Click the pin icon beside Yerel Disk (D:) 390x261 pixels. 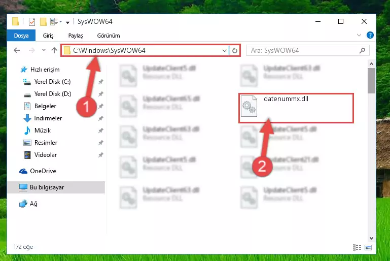click(101, 94)
